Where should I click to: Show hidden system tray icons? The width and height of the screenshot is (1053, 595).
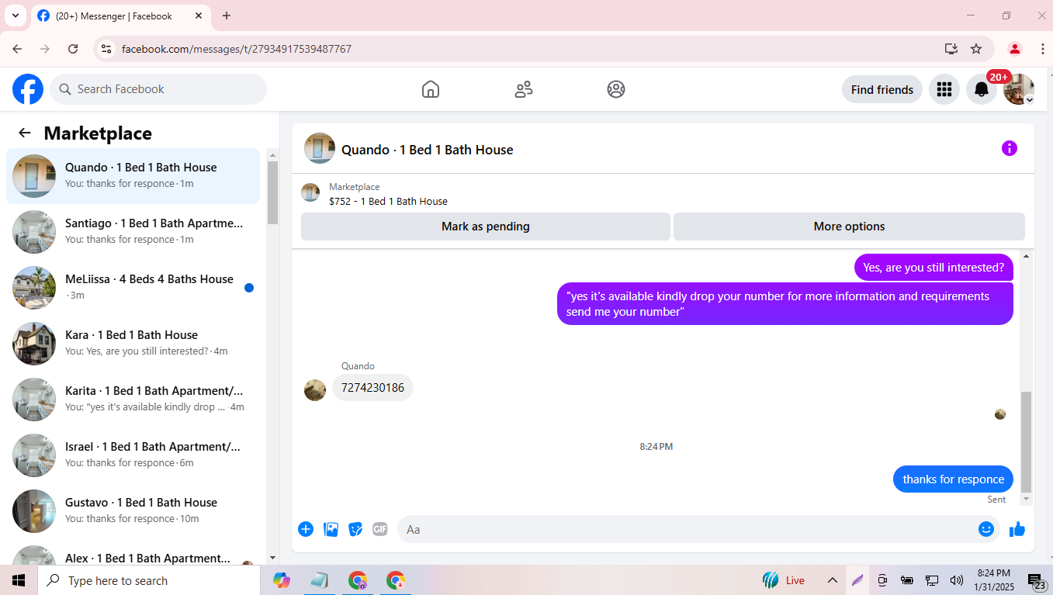832,580
